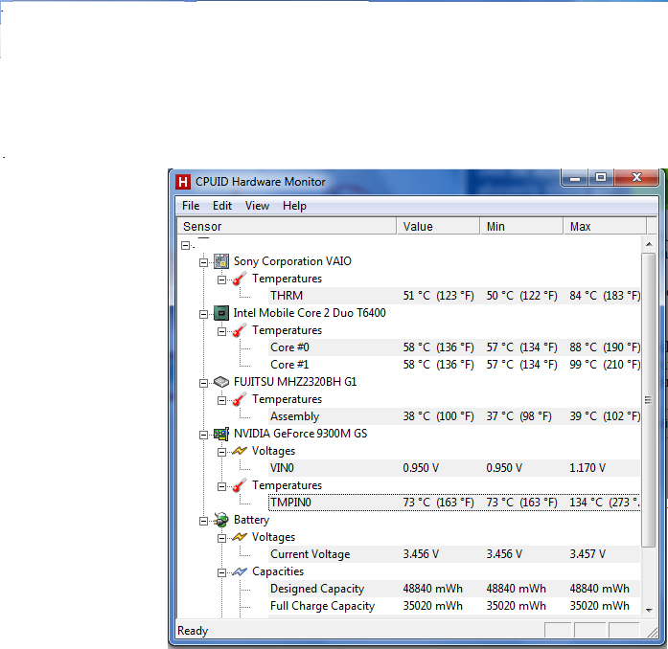This screenshot has width=668, height=649.
Task: Open the Help menu
Action: point(294,206)
